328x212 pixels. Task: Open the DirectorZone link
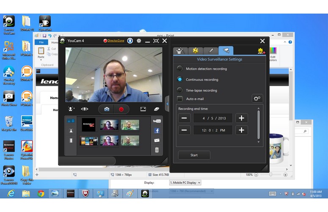pos(116,41)
